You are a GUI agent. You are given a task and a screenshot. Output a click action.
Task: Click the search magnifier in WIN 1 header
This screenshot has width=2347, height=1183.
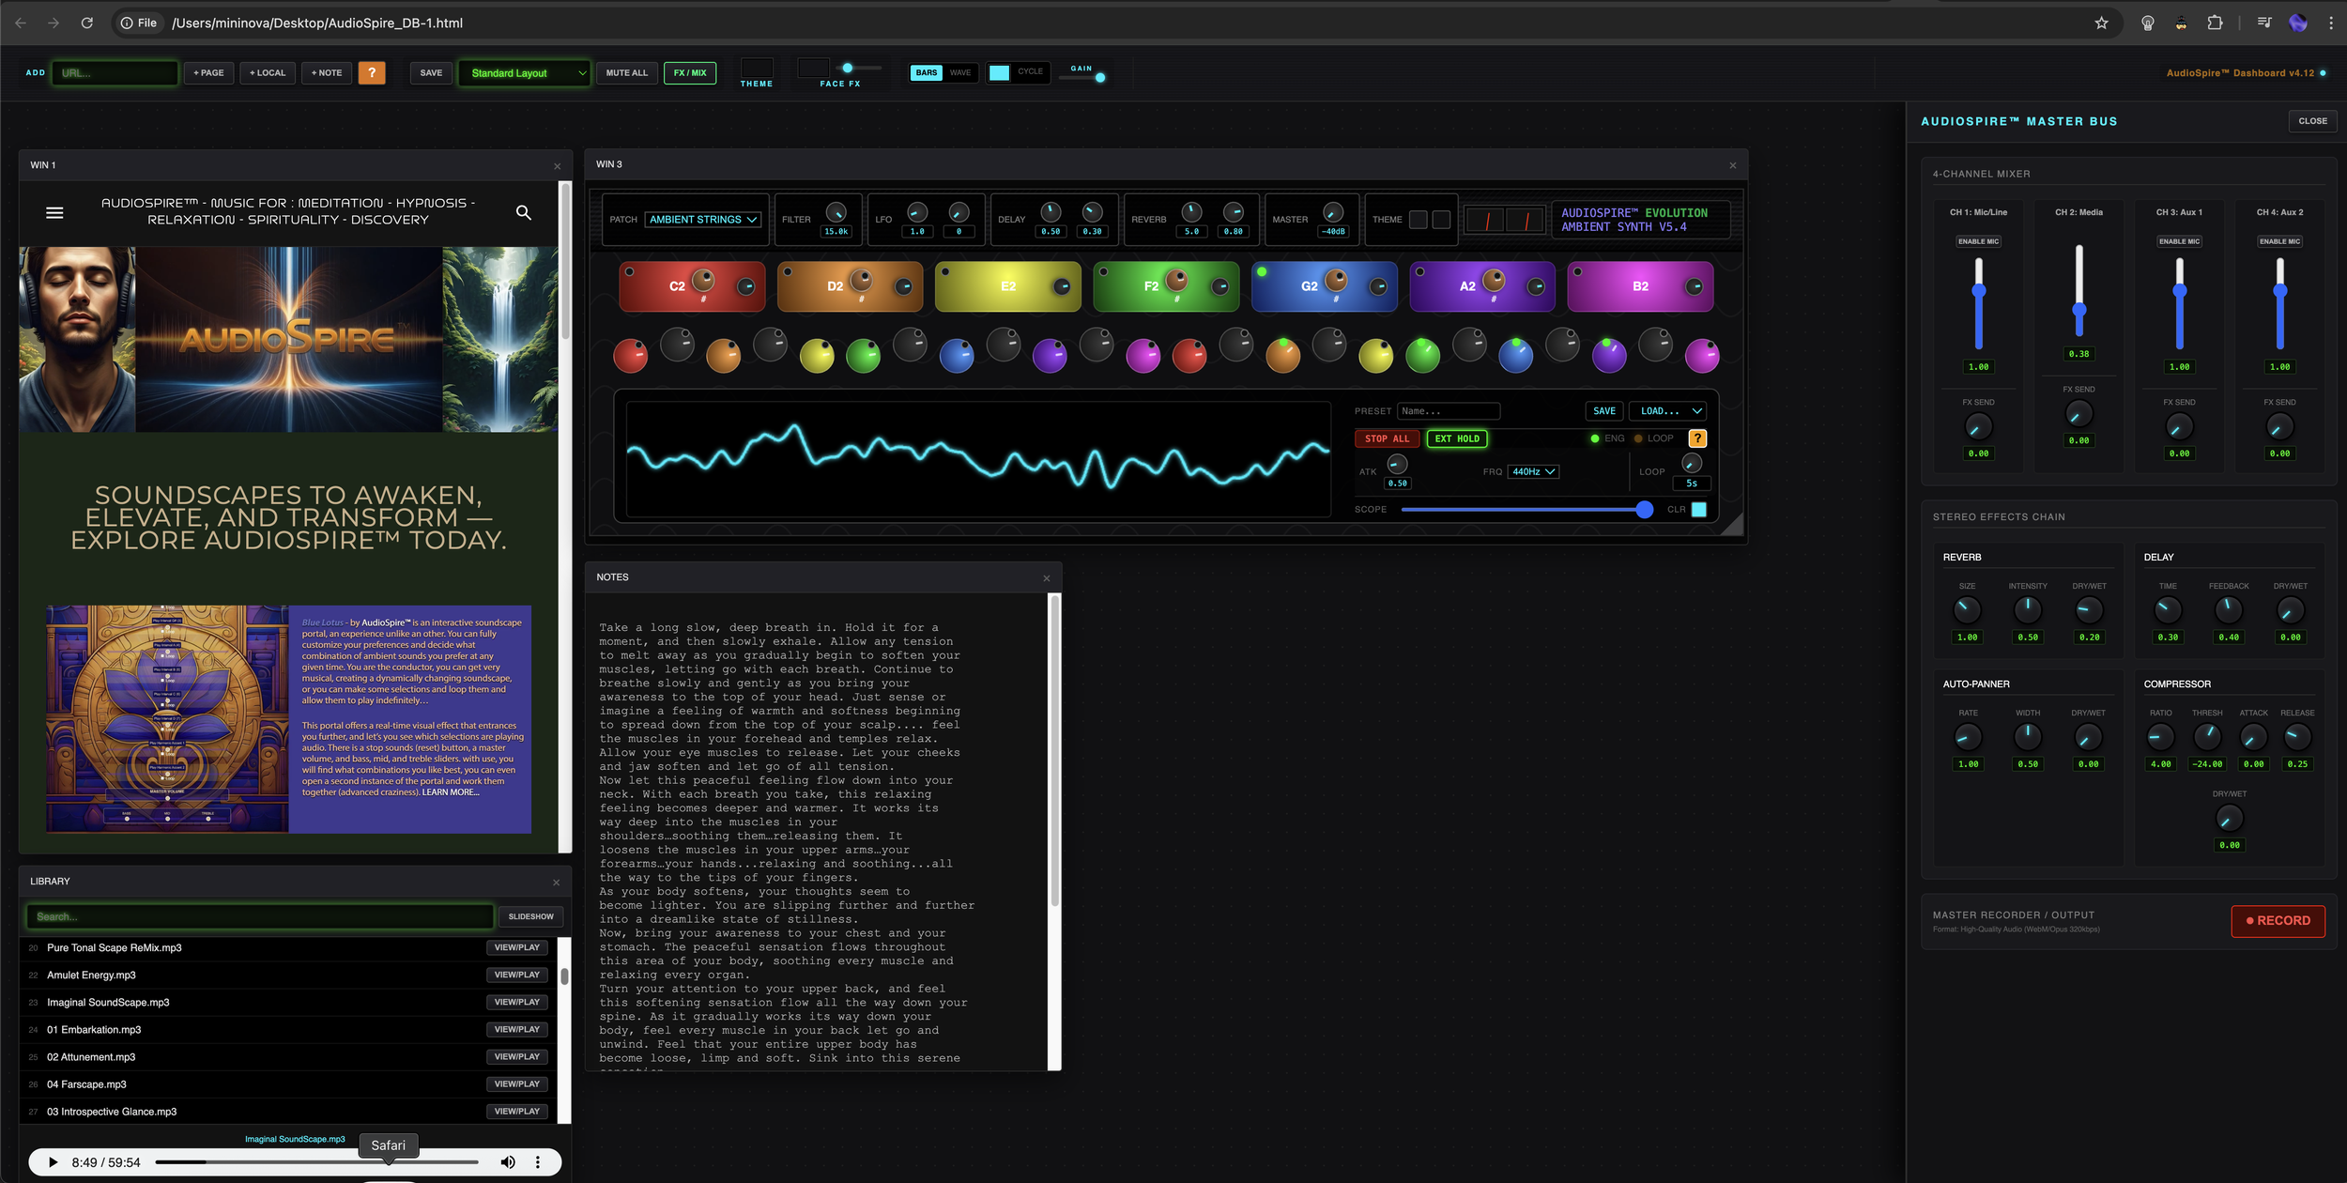(524, 212)
